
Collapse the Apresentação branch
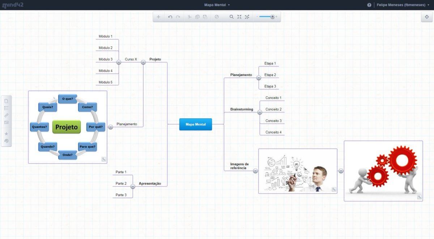click(x=133, y=186)
